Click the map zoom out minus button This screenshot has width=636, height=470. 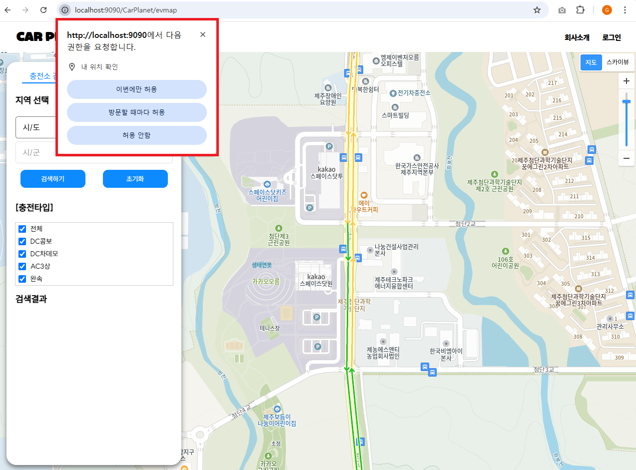[x=627, y=159]
